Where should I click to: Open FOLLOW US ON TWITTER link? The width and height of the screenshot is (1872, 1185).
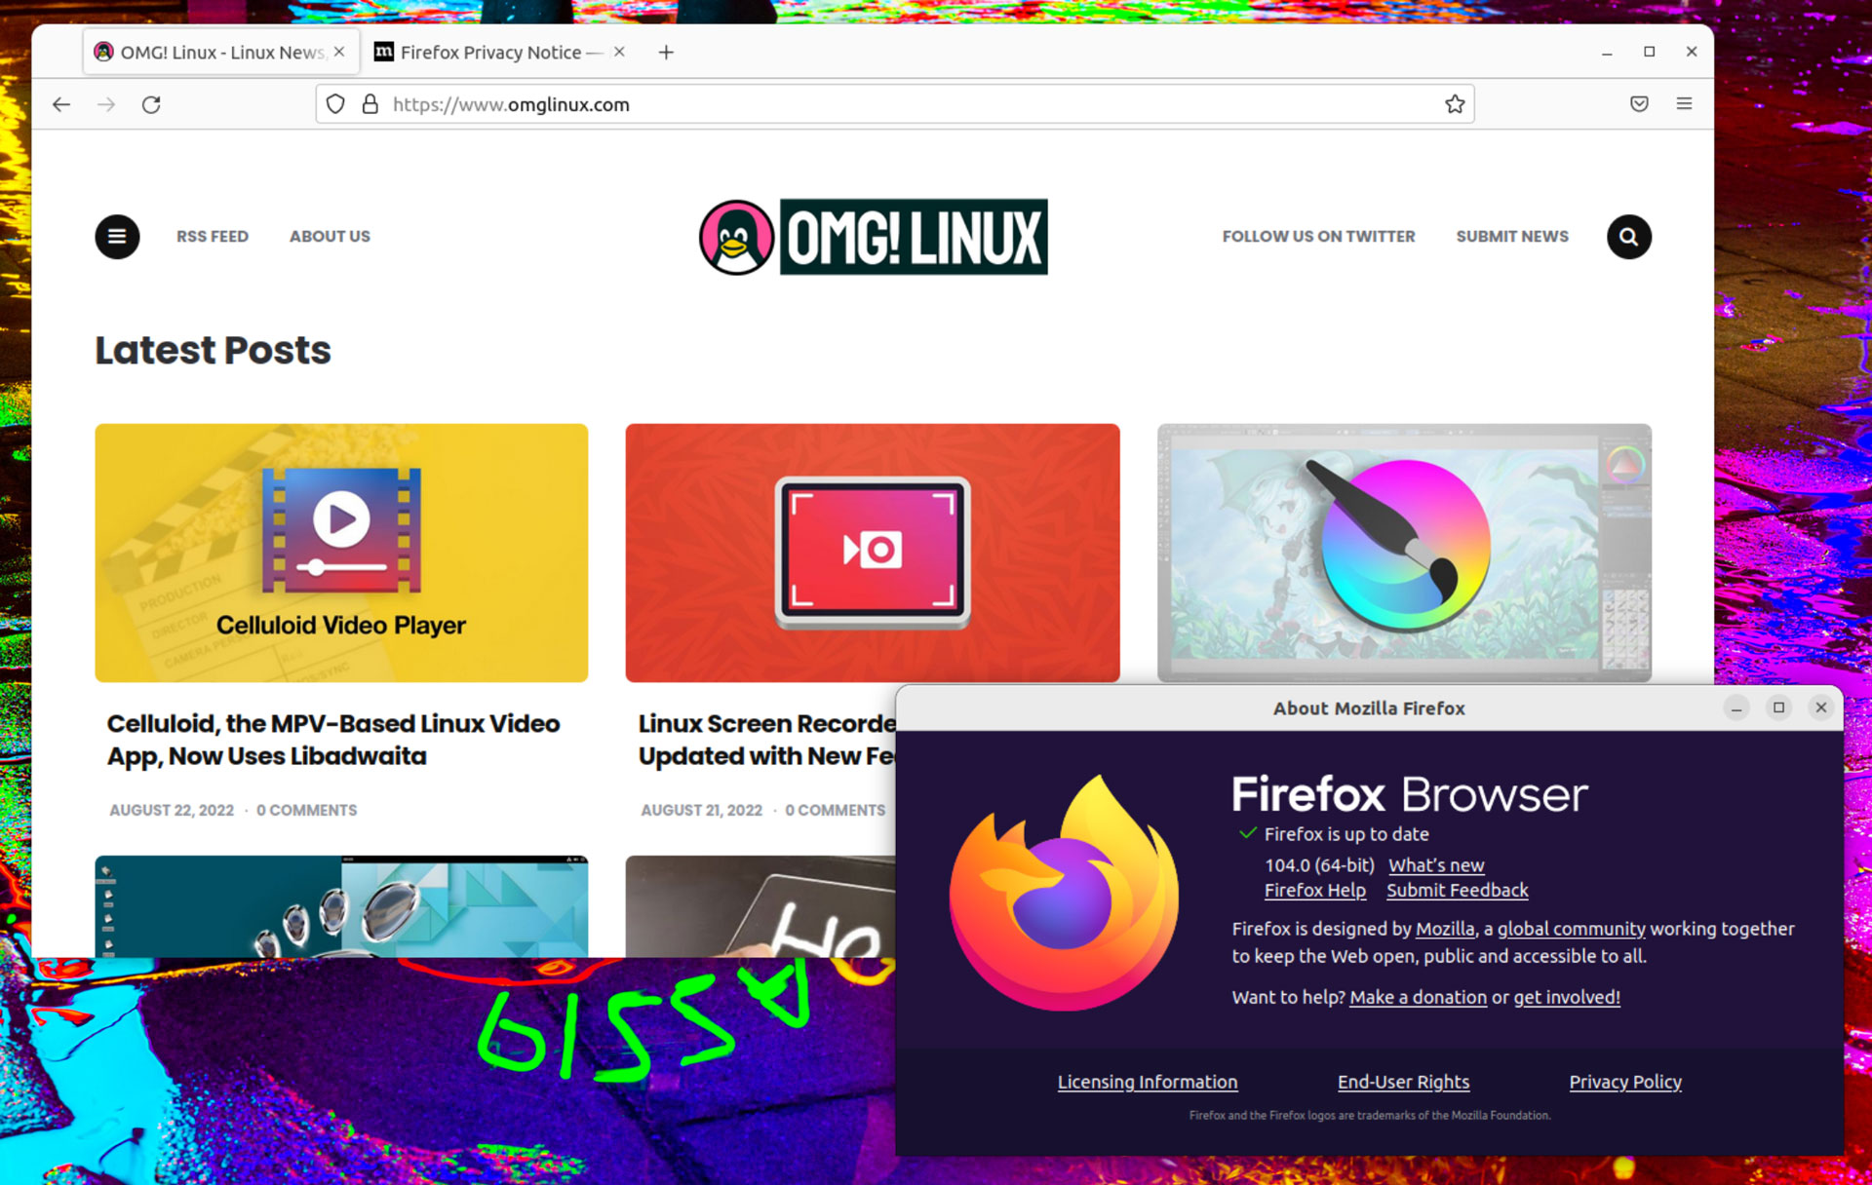pos(1318,237)
